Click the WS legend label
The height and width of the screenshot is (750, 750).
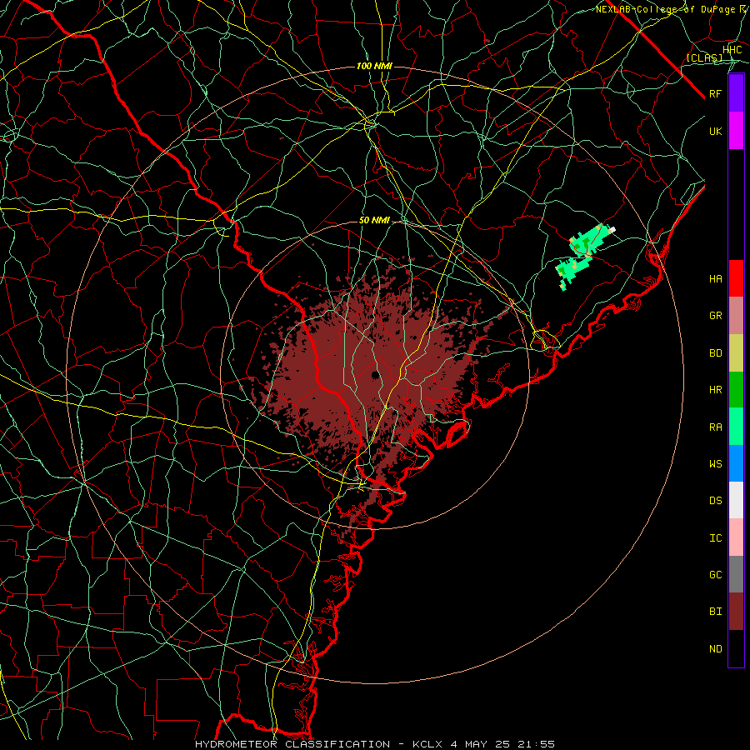coord(715,463)
